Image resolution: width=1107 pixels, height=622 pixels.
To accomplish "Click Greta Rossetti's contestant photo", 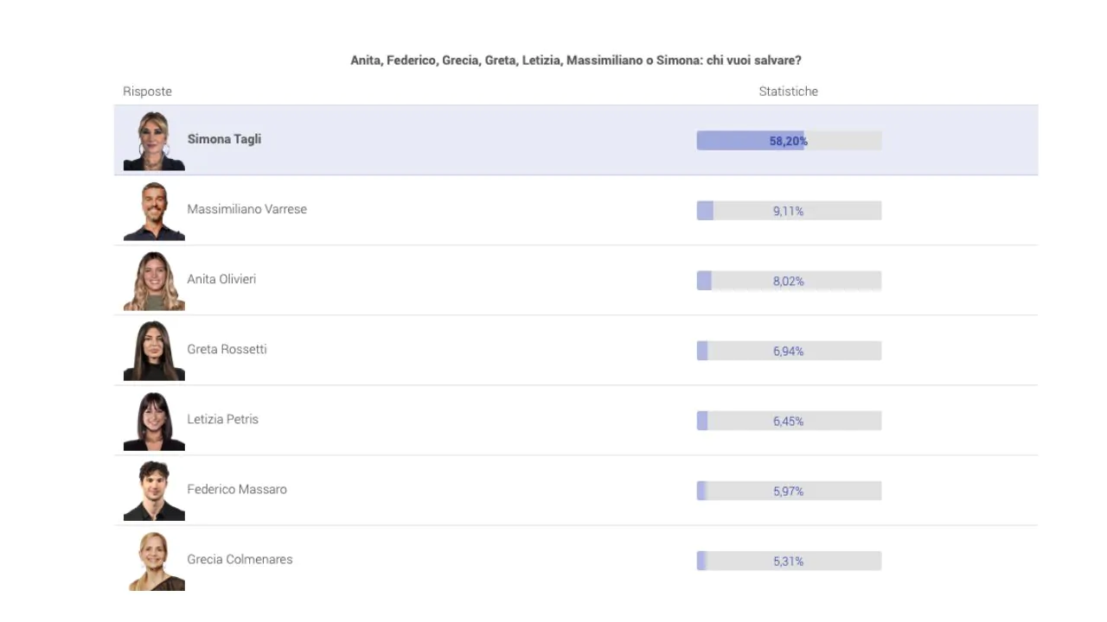I will [154, 351].
